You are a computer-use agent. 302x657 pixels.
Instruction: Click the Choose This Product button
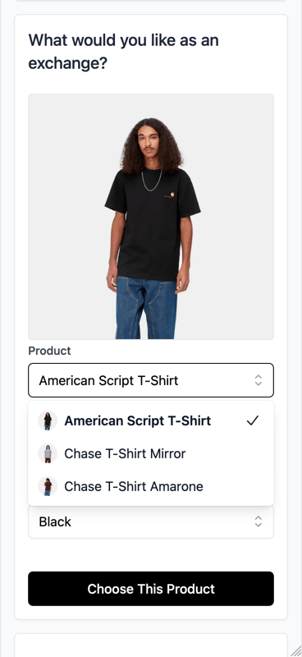click(151, 589)
